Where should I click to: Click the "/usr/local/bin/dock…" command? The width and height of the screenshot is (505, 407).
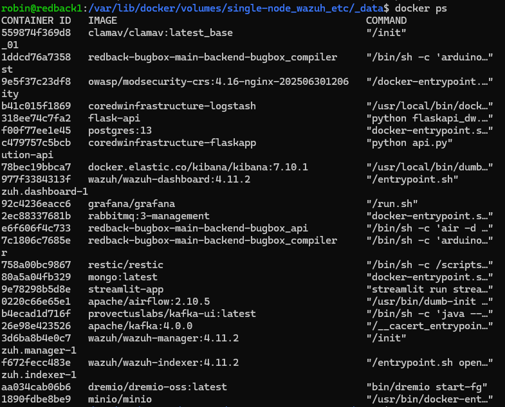point(430,106)
